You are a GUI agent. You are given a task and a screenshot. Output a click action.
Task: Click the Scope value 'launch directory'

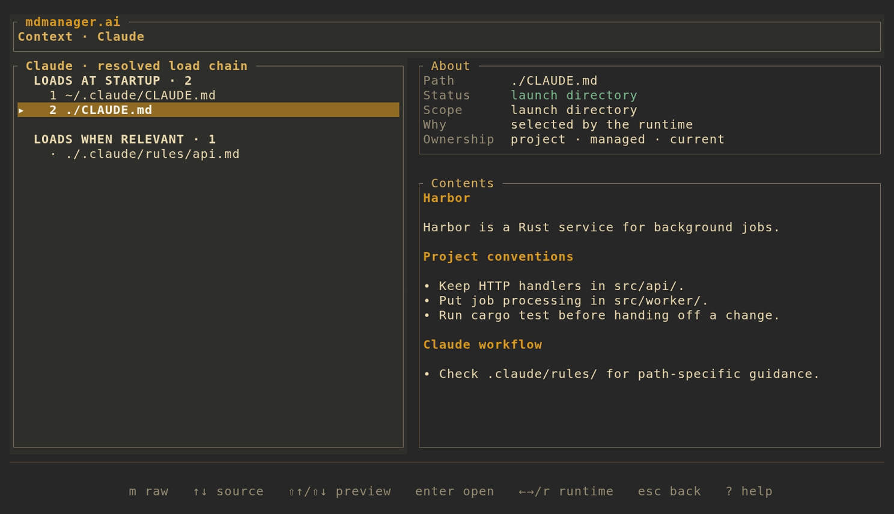[x=574, y=110]
